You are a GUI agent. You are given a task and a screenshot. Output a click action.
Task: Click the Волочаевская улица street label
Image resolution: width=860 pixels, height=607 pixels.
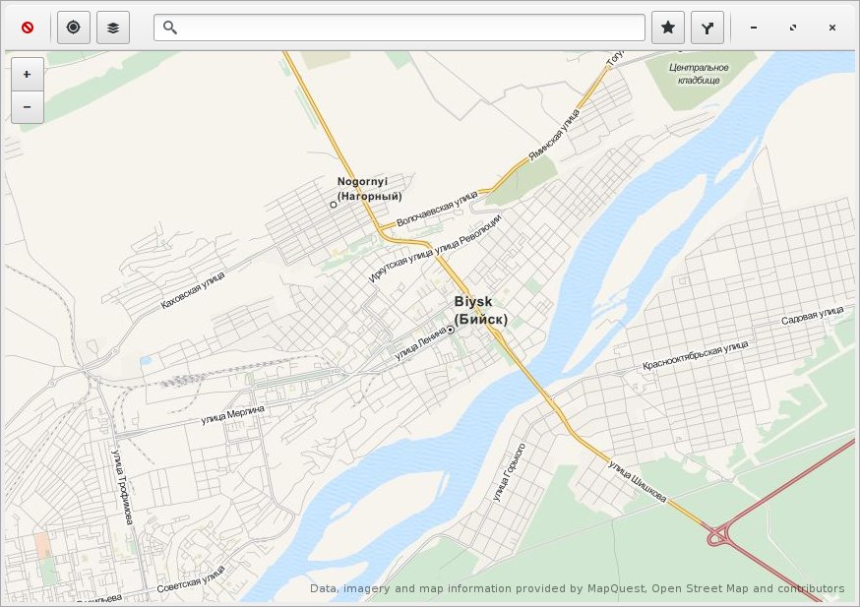click(x=437, y=209)
